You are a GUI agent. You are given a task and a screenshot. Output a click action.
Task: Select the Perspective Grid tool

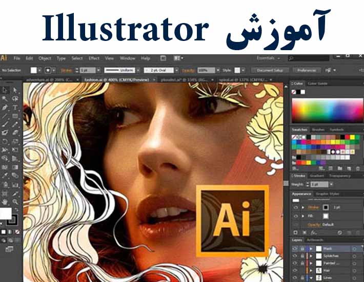[x=15, y=159]
